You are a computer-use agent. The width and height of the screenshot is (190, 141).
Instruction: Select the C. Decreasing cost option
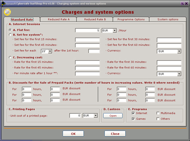[10, 57]
